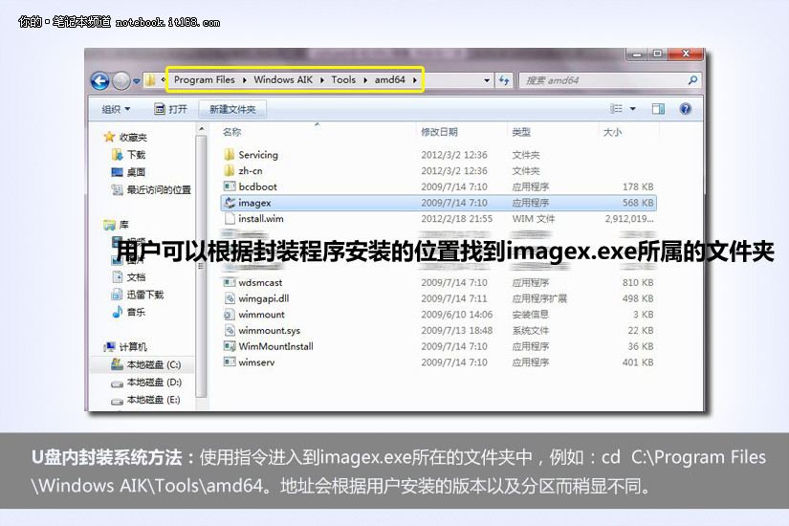Open 文档 library
789x526 pixels.
click(x=136, y=277)
